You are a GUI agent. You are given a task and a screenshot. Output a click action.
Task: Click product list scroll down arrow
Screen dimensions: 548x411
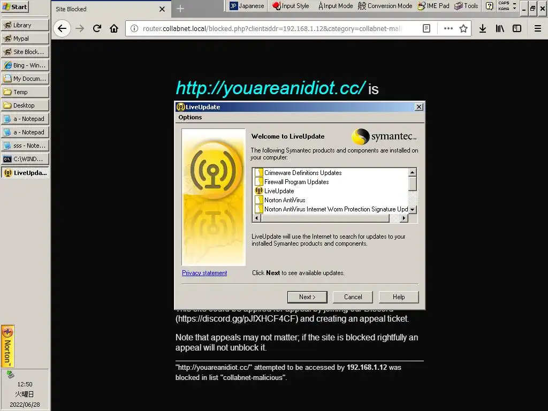(413, 209)
